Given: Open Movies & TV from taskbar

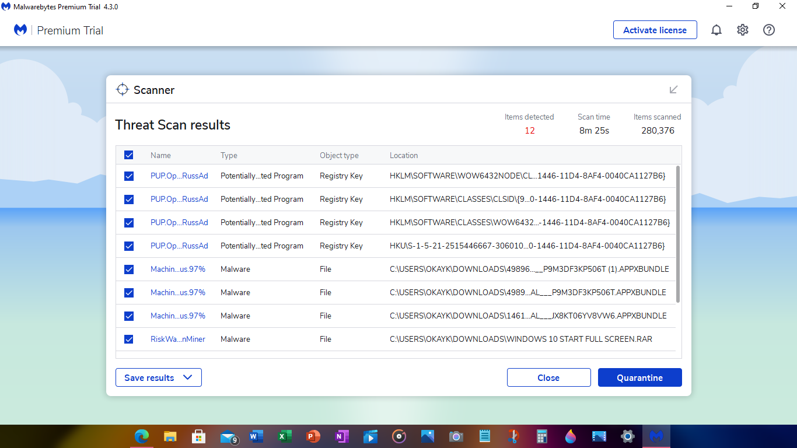Looking at the screenshot, I should click(370, 436).
